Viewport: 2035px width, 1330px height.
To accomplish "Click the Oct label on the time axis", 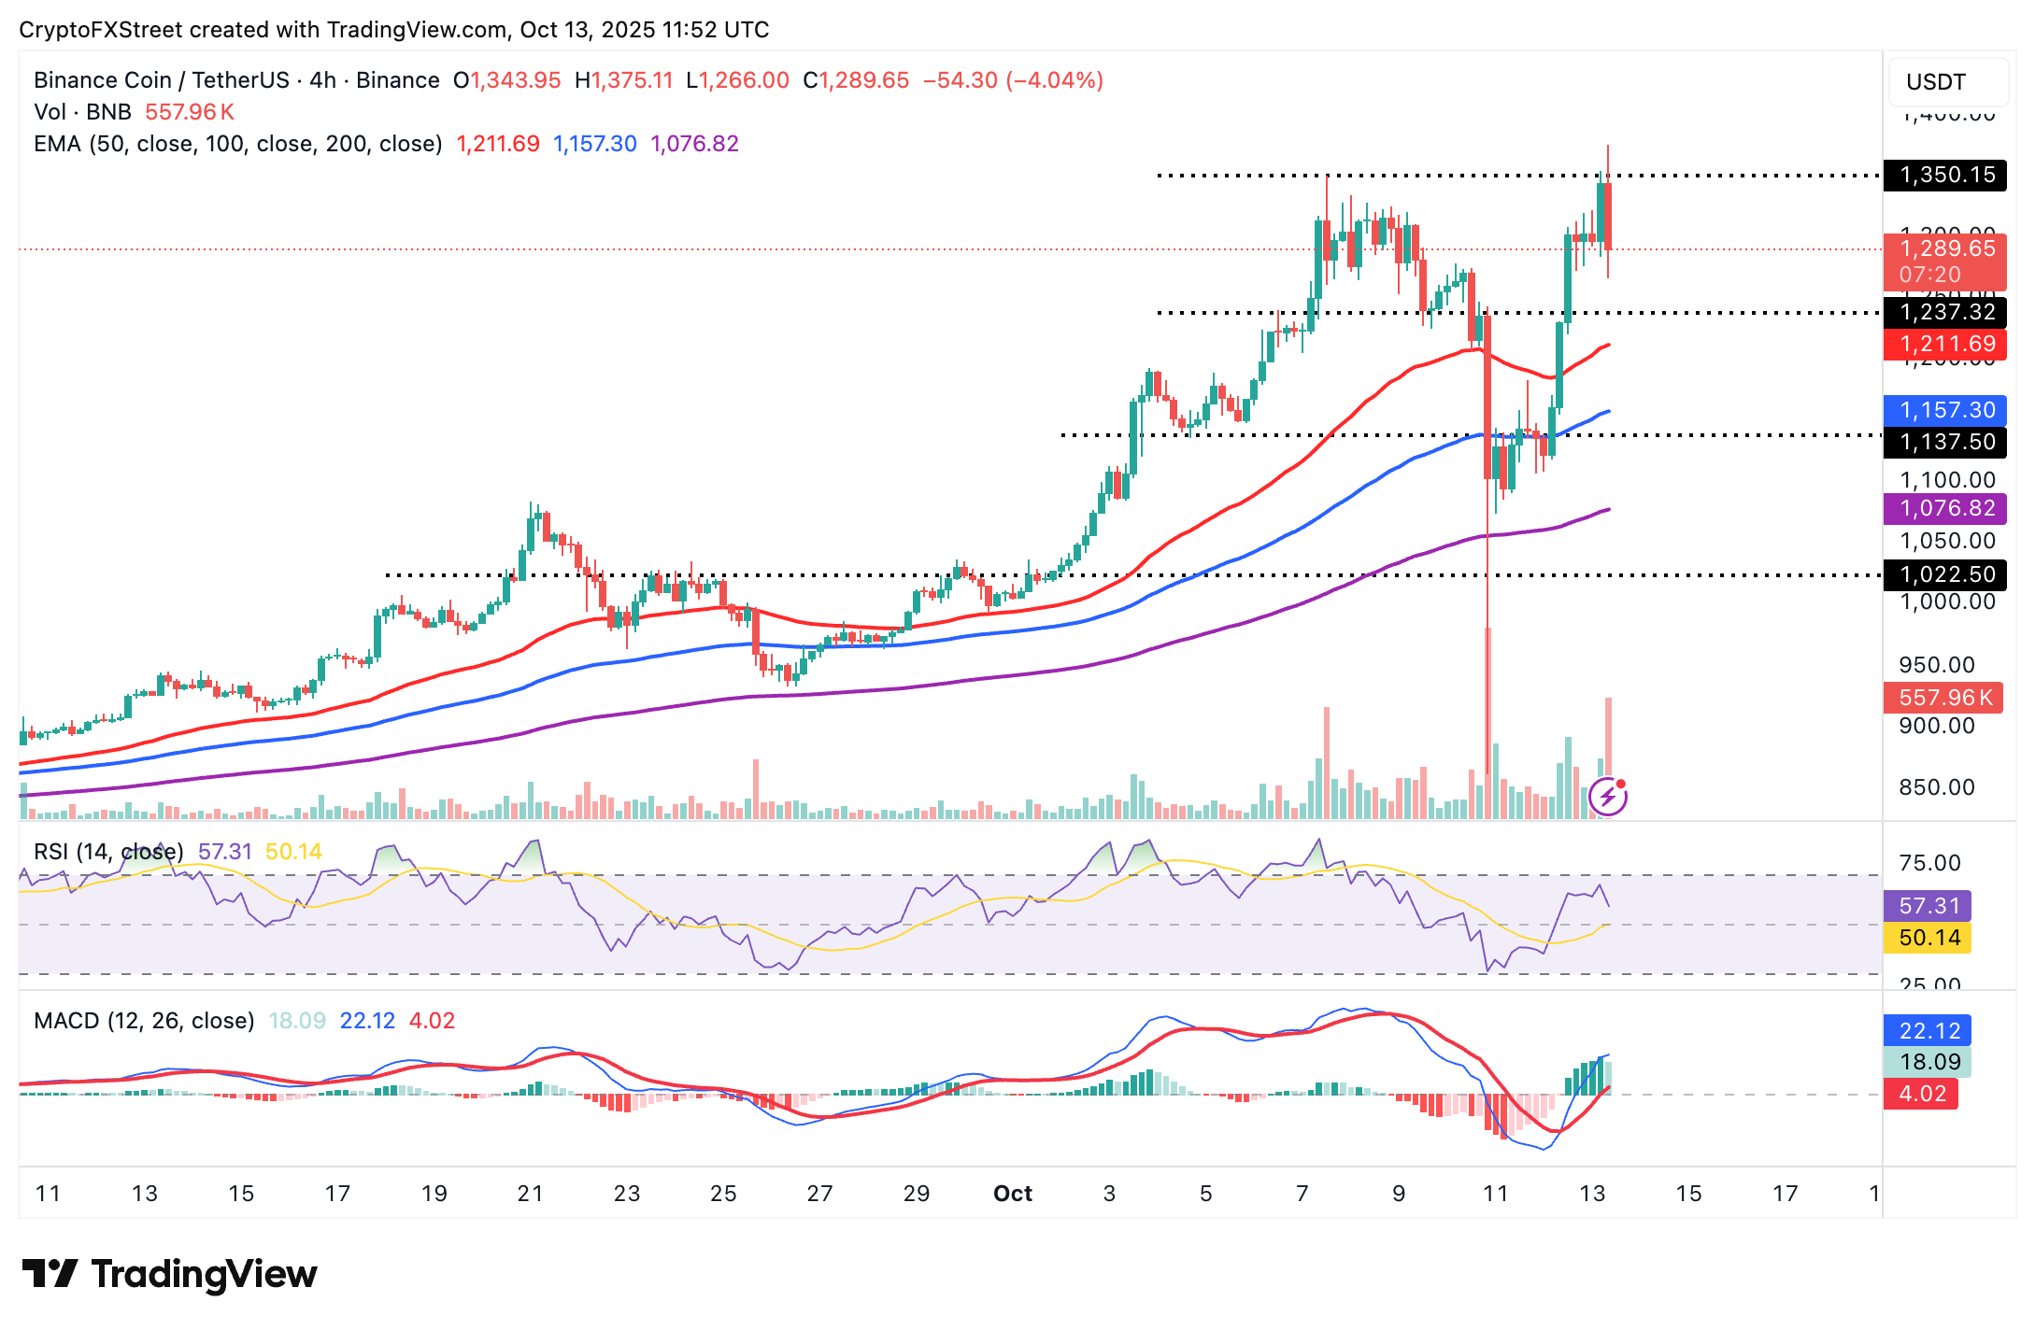I will [x=1013, y=1194].
